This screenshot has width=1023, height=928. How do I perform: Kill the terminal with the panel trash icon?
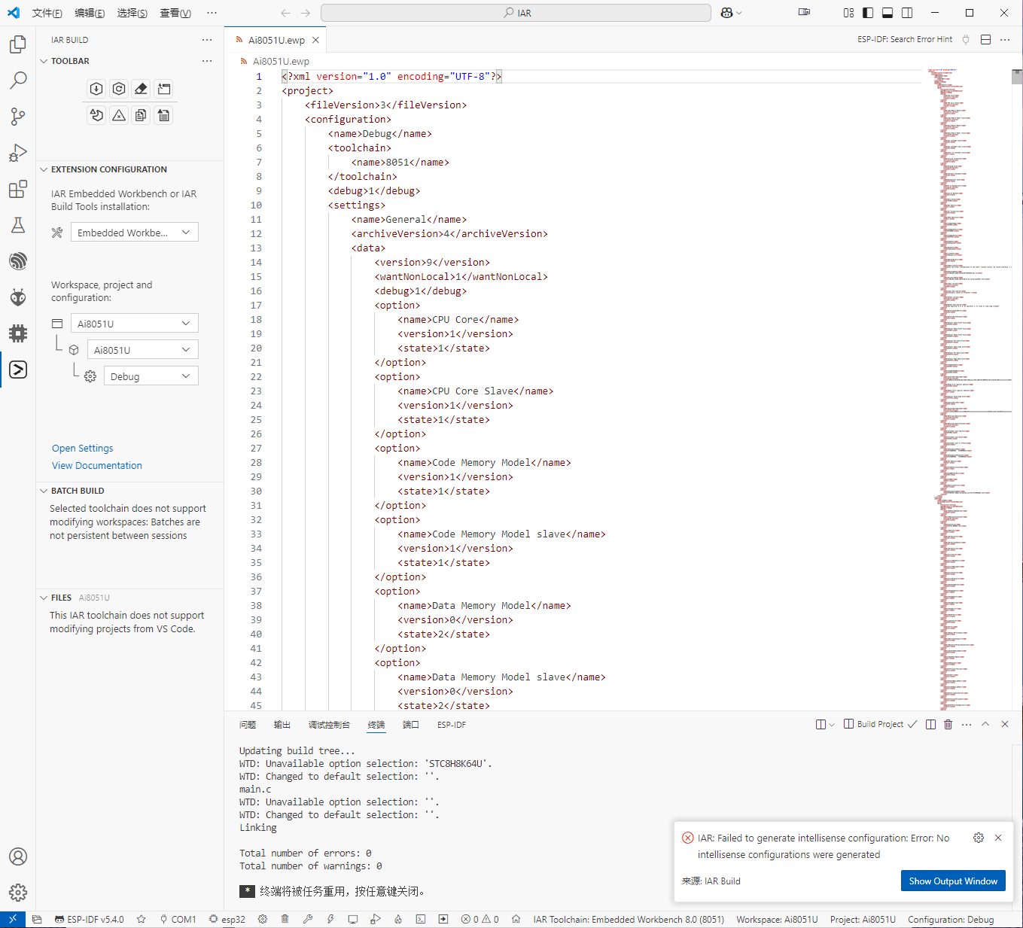click(948, 724)
